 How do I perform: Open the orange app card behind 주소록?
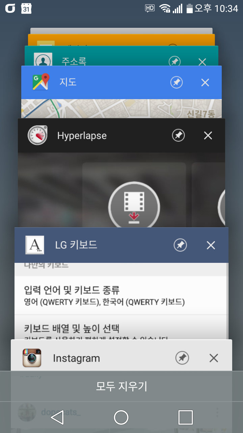point(122,40)
